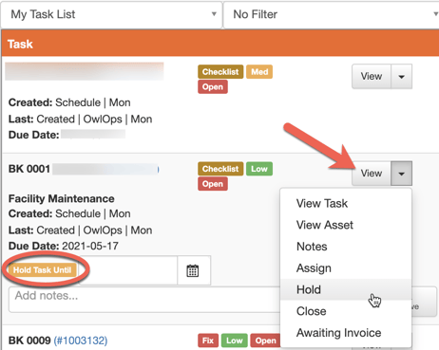Expand the View dropdown arrow on the first task
This screenshot has height=350, width=439.
pos(401,77)
